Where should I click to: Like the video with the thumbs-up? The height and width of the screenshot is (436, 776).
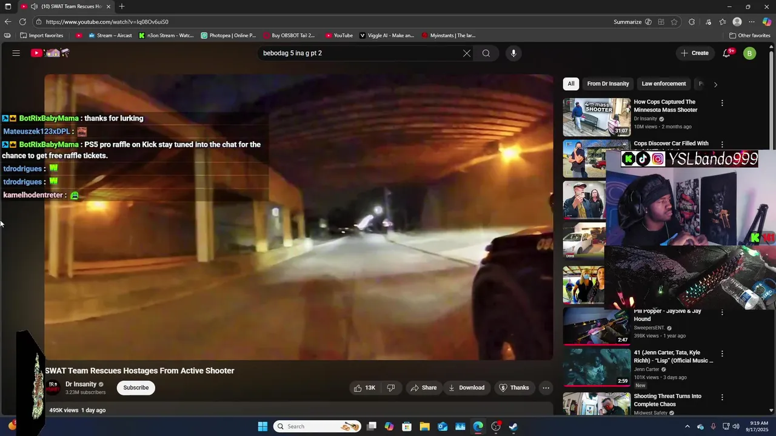pyautogui.click(x=364, y=388)
